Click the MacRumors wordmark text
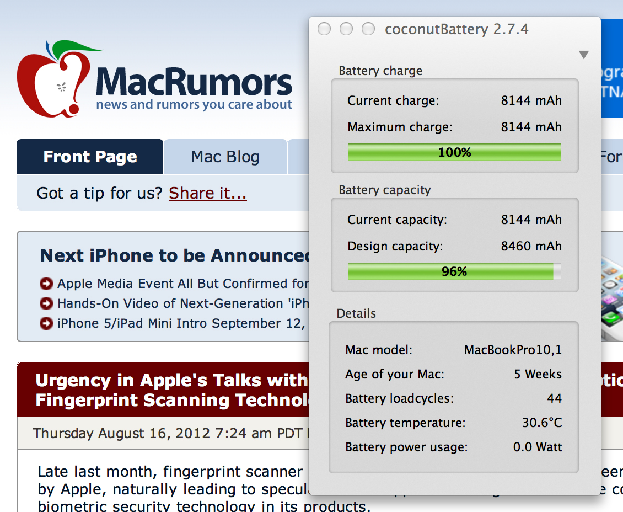 point(194,82)
